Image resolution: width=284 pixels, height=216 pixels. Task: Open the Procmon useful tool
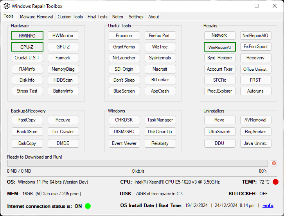(x=124, y=36)
